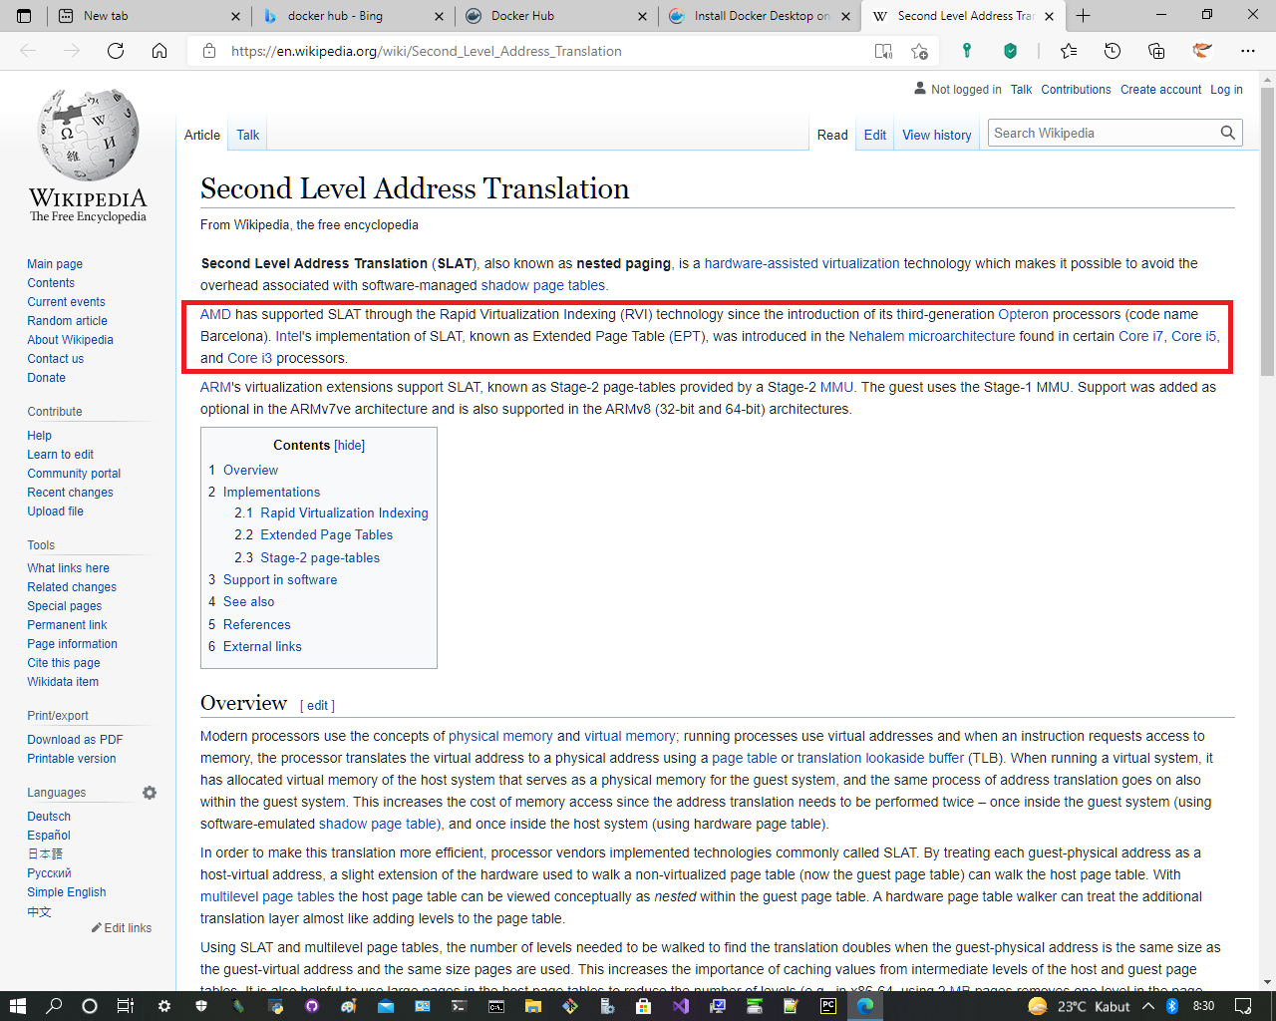Open PyCharm from the taskbar
The height and width of the screenshot is (1021, 1276).
(828, 1006)
